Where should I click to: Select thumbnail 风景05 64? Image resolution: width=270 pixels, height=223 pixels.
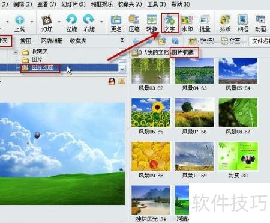point(238,71)
